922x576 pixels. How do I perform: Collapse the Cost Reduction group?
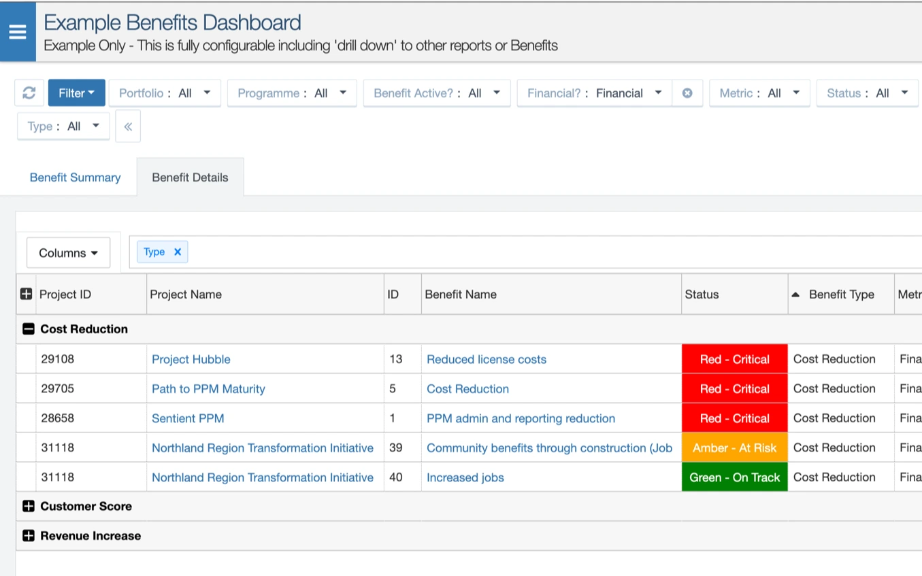tap(29, 329)
